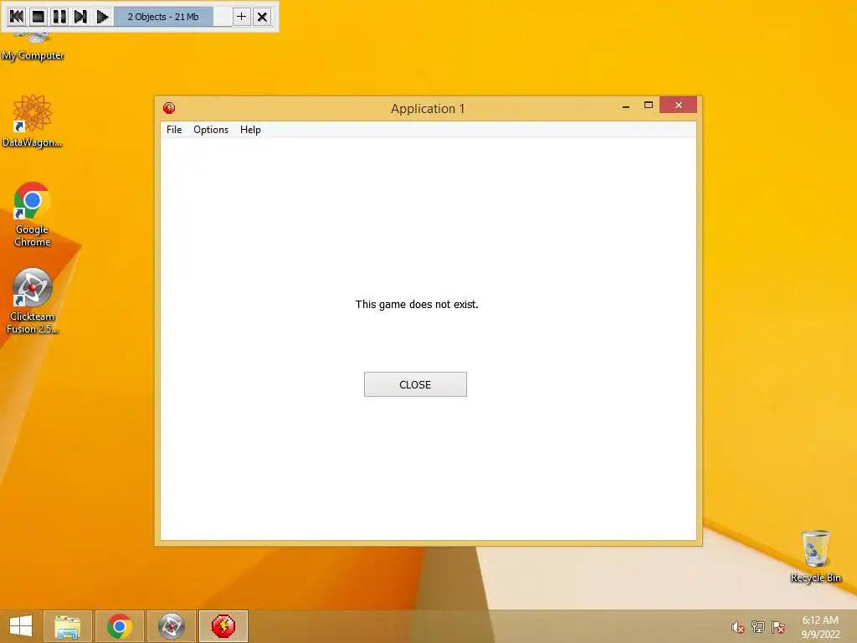Open the File menu

174,130
